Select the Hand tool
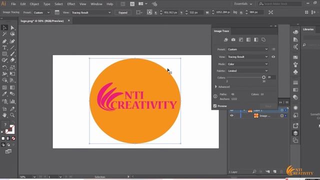Screen dimensions: 320x180 pos(4,115)
